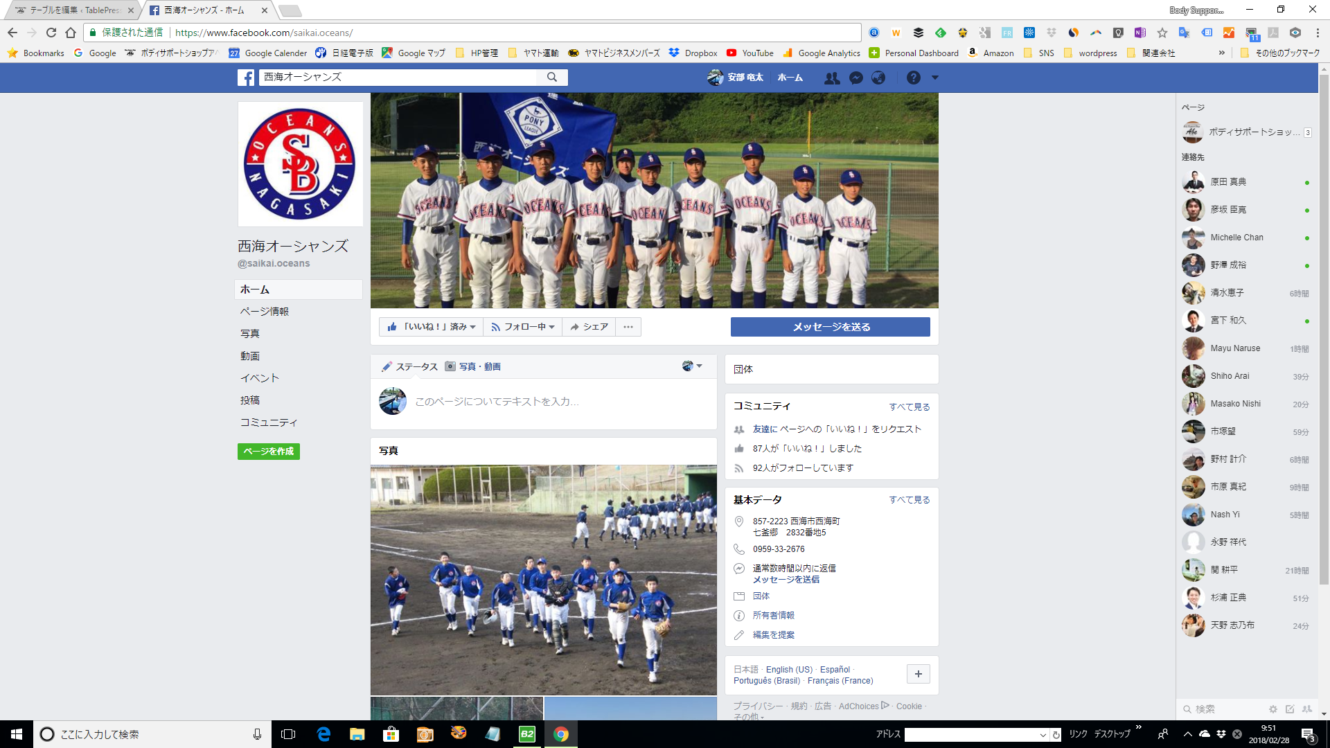Open post audience selector dropdown in composer

pyautogui.click(x=692, y=366)
